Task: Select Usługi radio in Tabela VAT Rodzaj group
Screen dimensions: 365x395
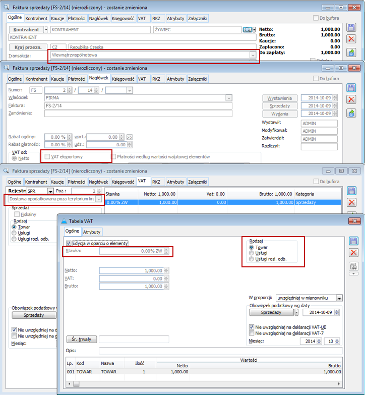Action: (251, 253)
